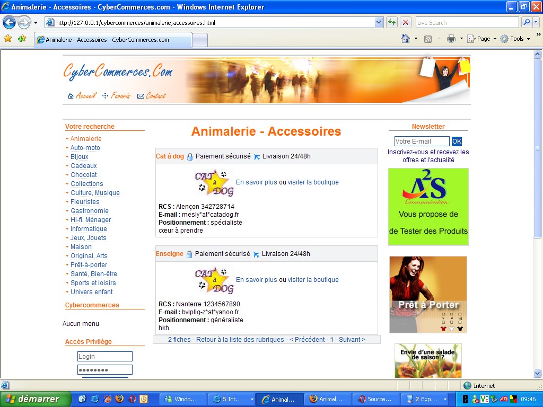This screenshot has height=407, width=543.
Task: Focus the Login input field
Action: pyautogui.click(x=105, y=357)
